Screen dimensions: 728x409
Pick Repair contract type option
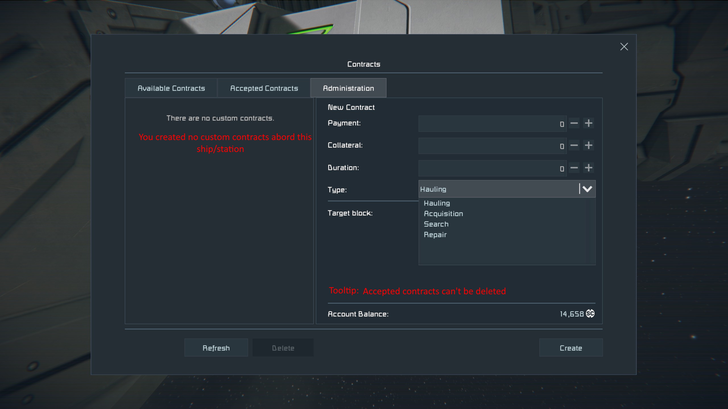[435, 235]
